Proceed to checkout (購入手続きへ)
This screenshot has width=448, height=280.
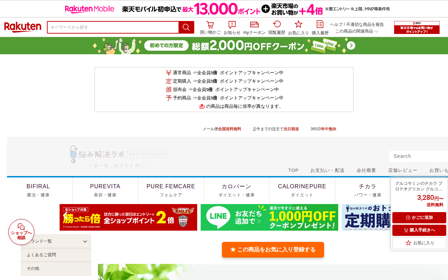(x=419, y=230)
